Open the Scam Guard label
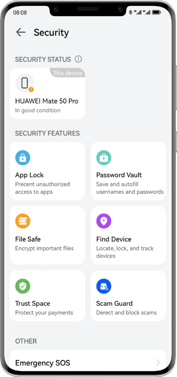The width and height of the screenshot is (177, 377). [114, 303]
